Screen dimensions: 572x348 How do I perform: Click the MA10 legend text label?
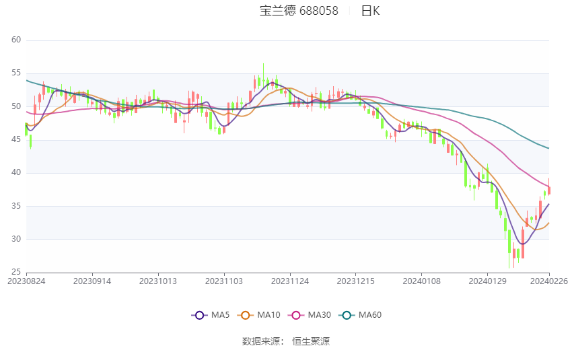tap(269, 315)
